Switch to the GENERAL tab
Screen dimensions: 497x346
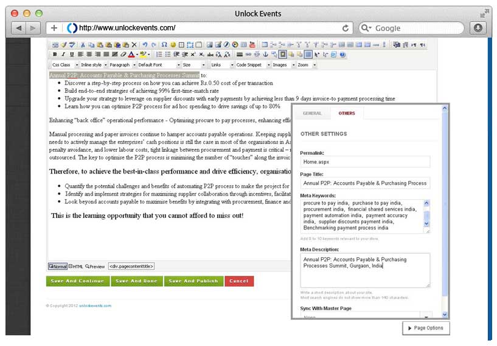click(x=312, y=114)
